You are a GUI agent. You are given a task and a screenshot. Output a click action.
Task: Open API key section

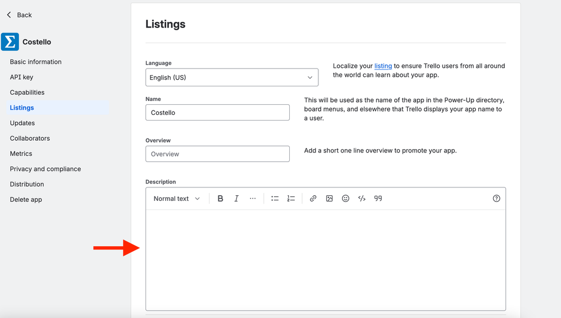coord(21,77)
